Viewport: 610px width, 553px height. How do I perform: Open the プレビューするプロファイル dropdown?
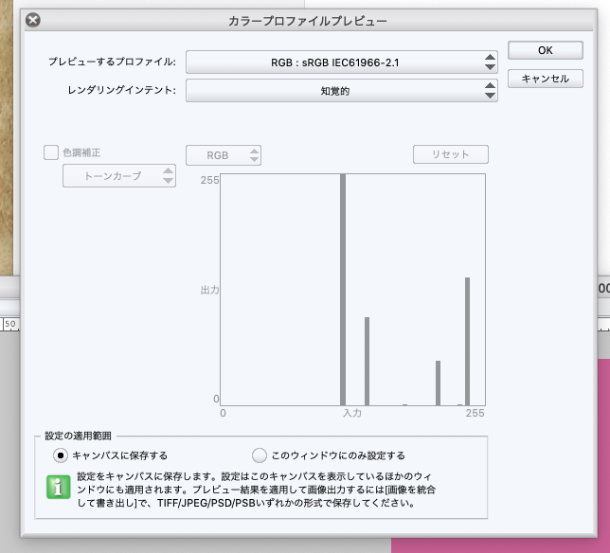[342, 62]
